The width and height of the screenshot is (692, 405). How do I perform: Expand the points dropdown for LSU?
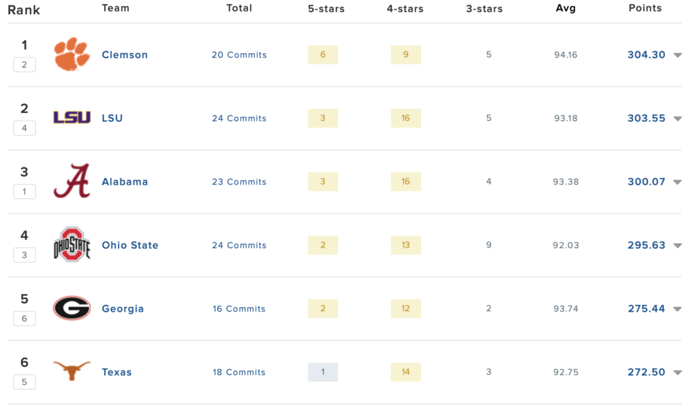tap(677, 118)
